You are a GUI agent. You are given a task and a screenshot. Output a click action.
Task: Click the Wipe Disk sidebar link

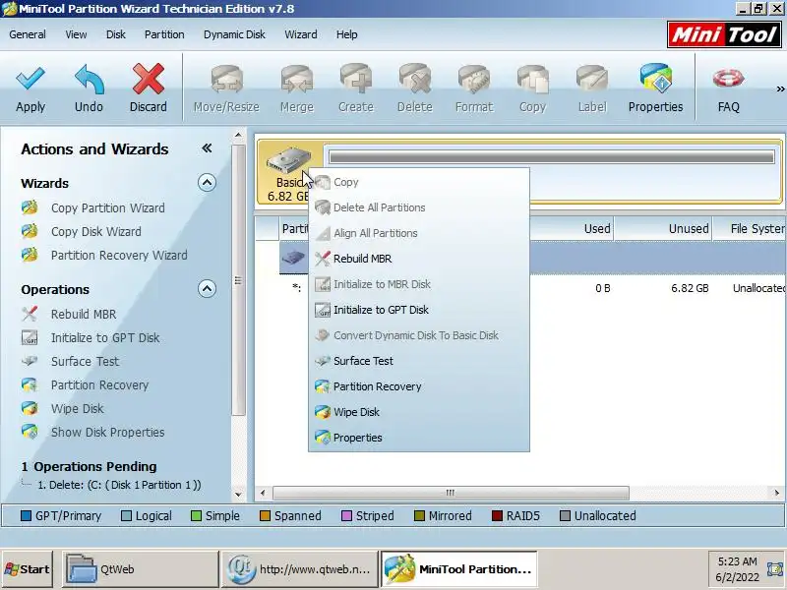click(78, 408)
